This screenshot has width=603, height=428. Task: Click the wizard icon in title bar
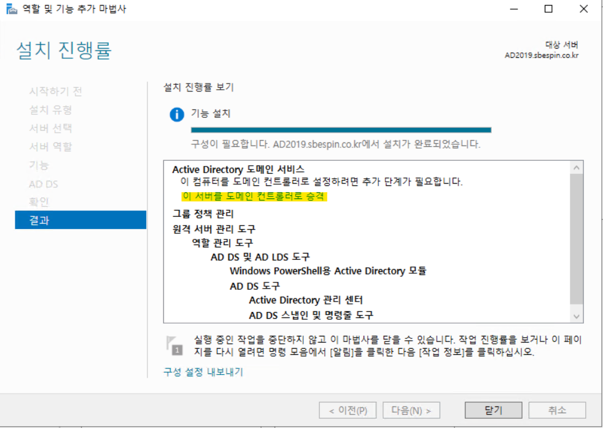12,9
